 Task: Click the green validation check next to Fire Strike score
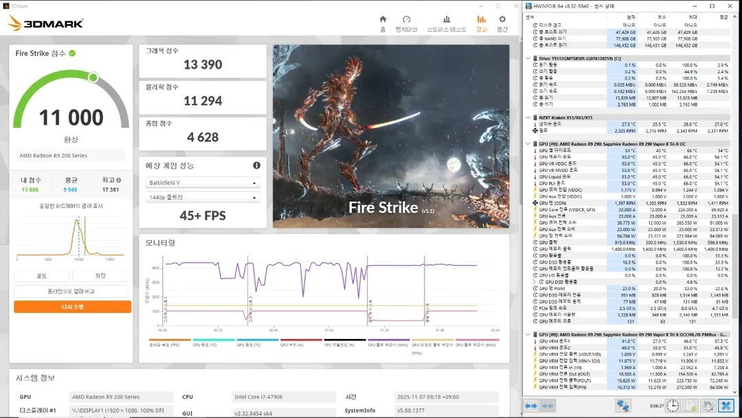[x=72, y=53]
